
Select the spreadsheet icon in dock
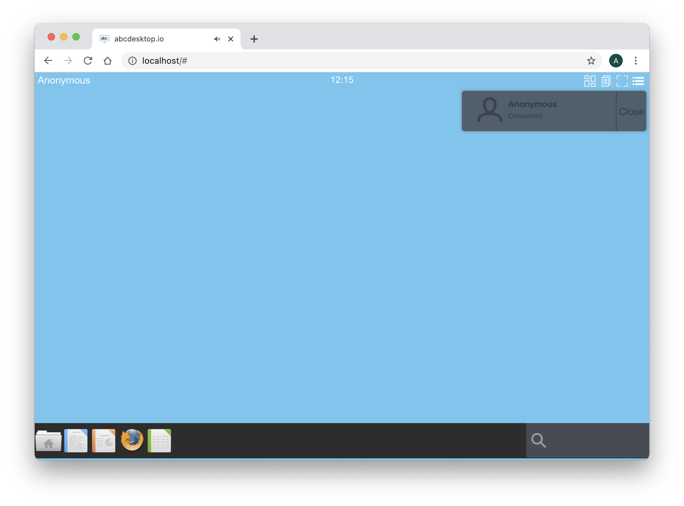click(160, 440)
